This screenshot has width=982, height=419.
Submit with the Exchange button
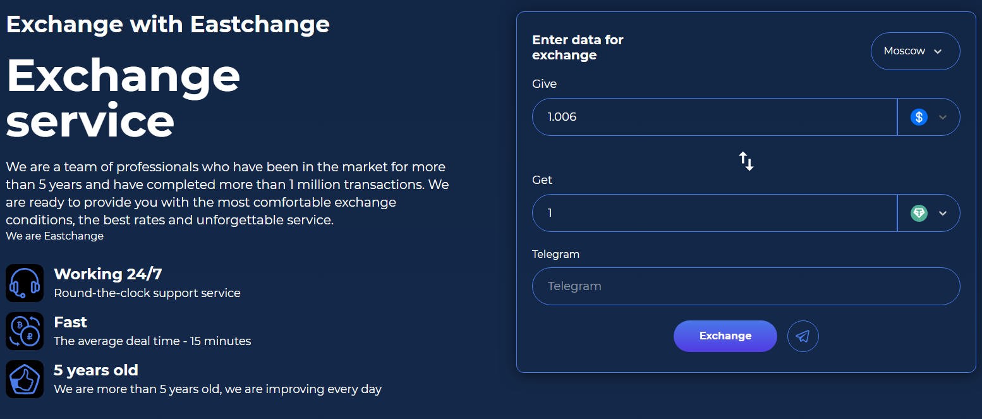click(725, 336)
